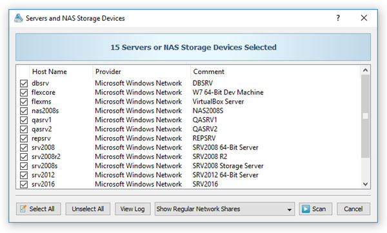Click 'SRV2008 64-Bit Server' comment

click(225, 147)
